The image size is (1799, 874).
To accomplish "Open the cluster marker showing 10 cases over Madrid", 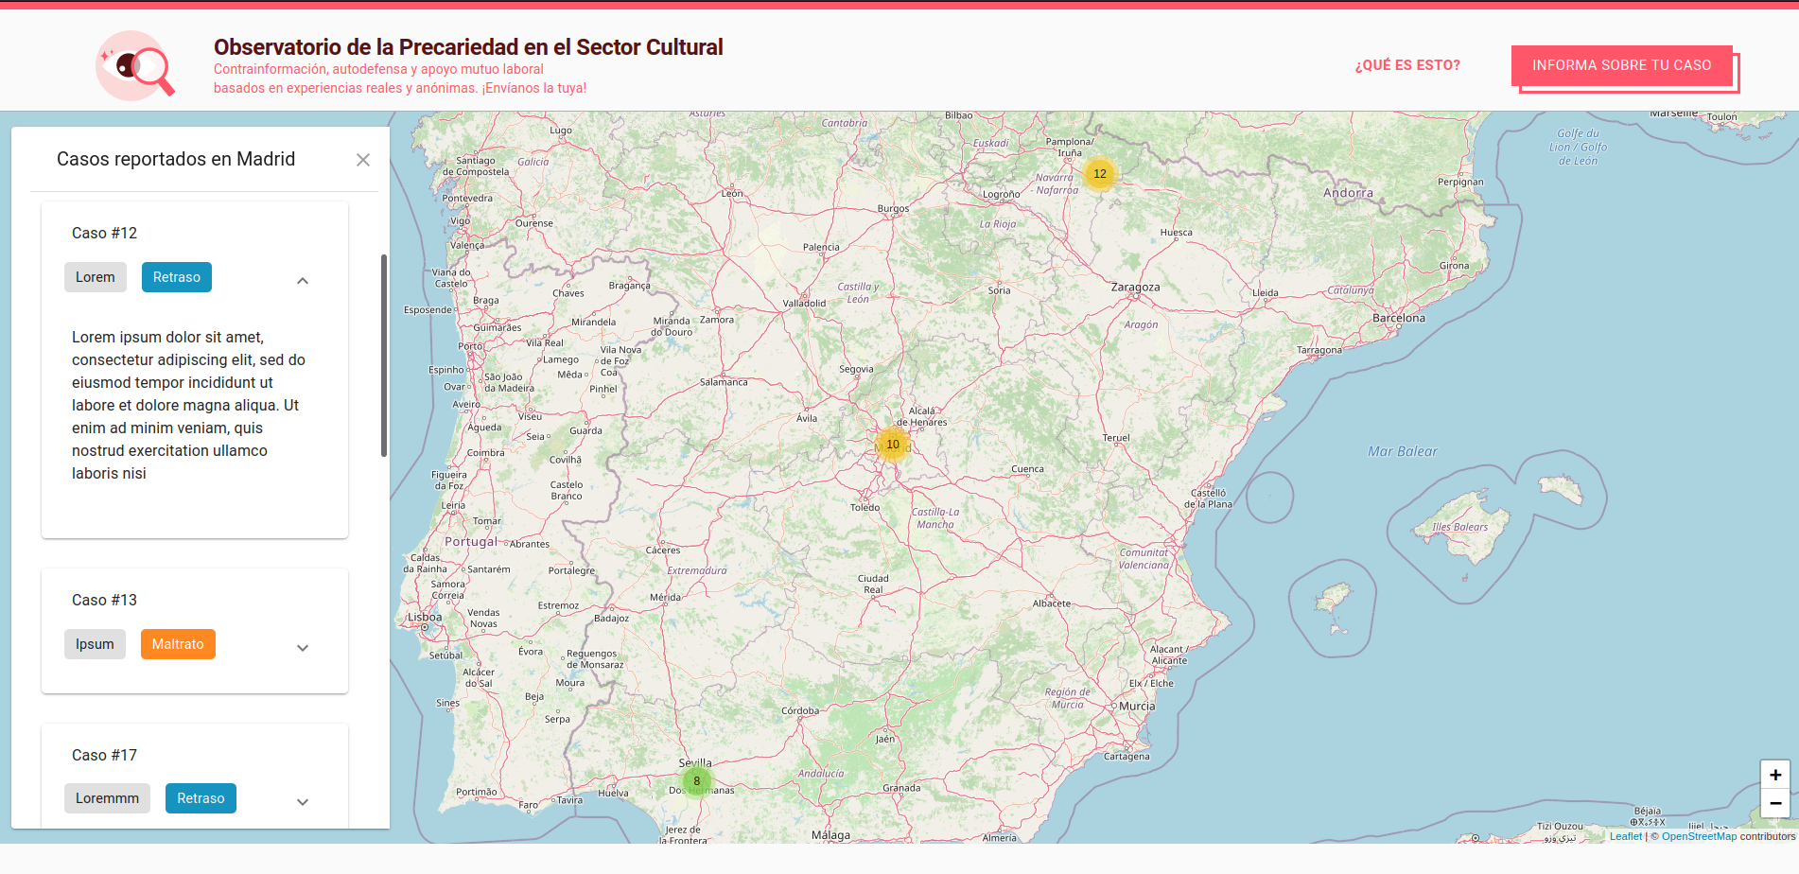I will click(893, 443).
